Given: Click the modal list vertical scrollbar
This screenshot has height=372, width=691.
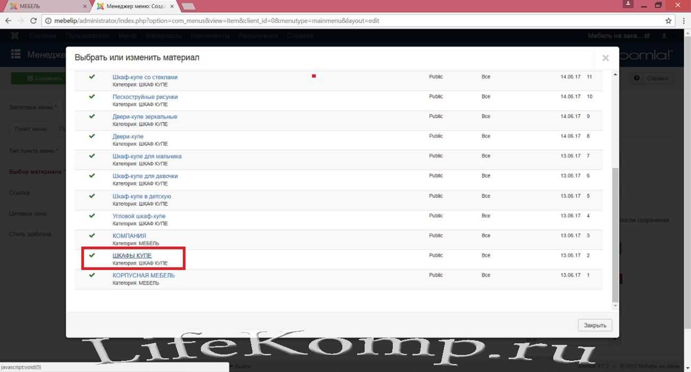Looking at the screenshot, I should coord(616,234).
